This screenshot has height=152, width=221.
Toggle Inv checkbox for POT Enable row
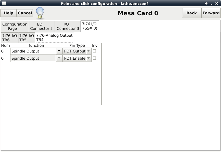(94, 58)
